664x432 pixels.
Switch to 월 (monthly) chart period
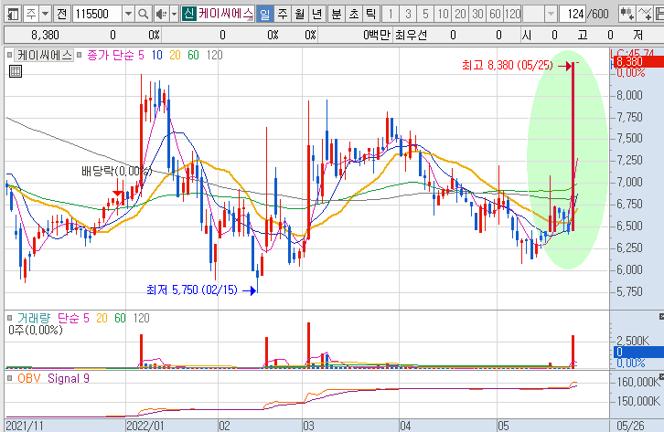pos(299,15)
